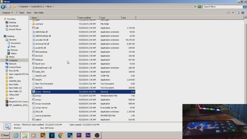Open Google Chrome from taskbar
Screen dimensions: 247x139
pos(61,136)
